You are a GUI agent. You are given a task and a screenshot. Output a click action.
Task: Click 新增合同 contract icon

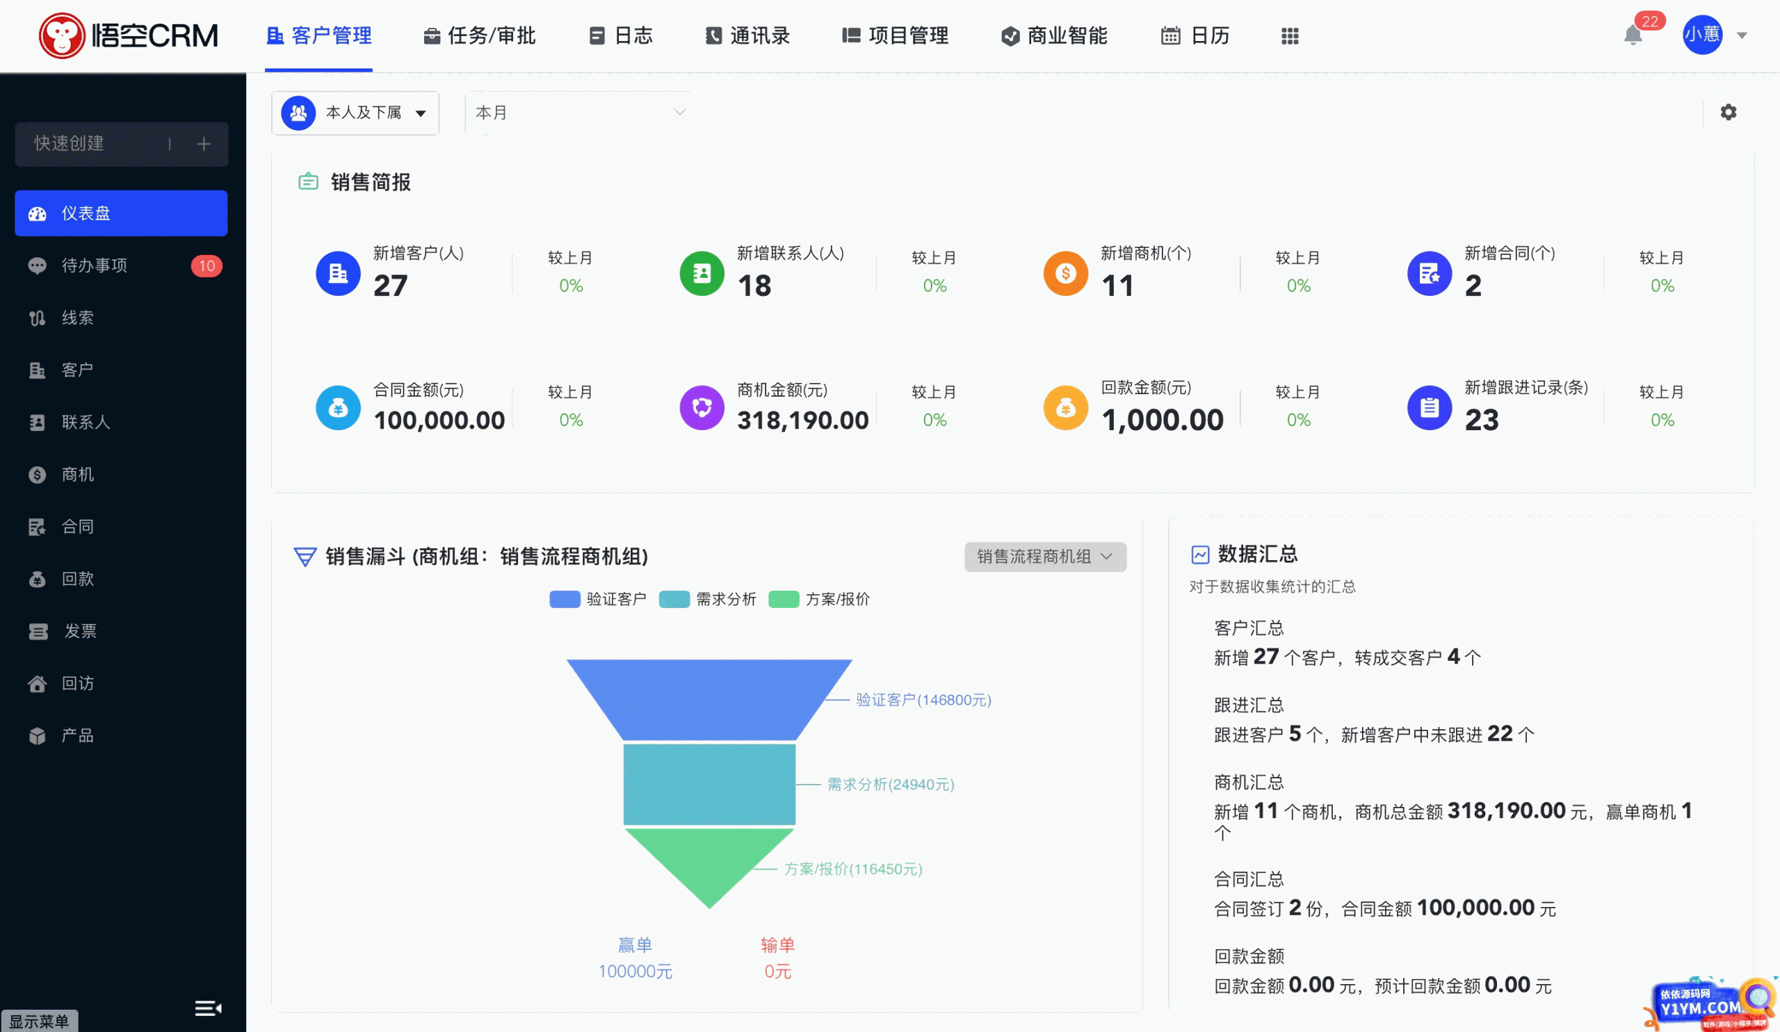1429,273
